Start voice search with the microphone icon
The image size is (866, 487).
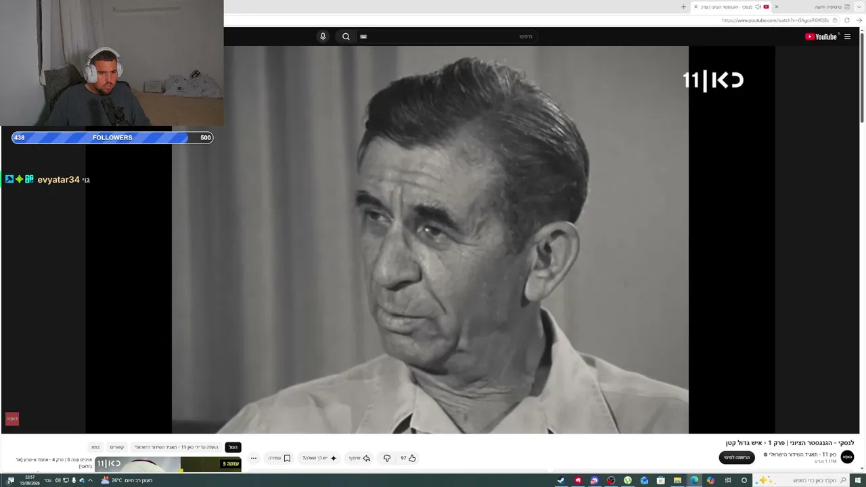pyautogui.click(x=323, y=37)
